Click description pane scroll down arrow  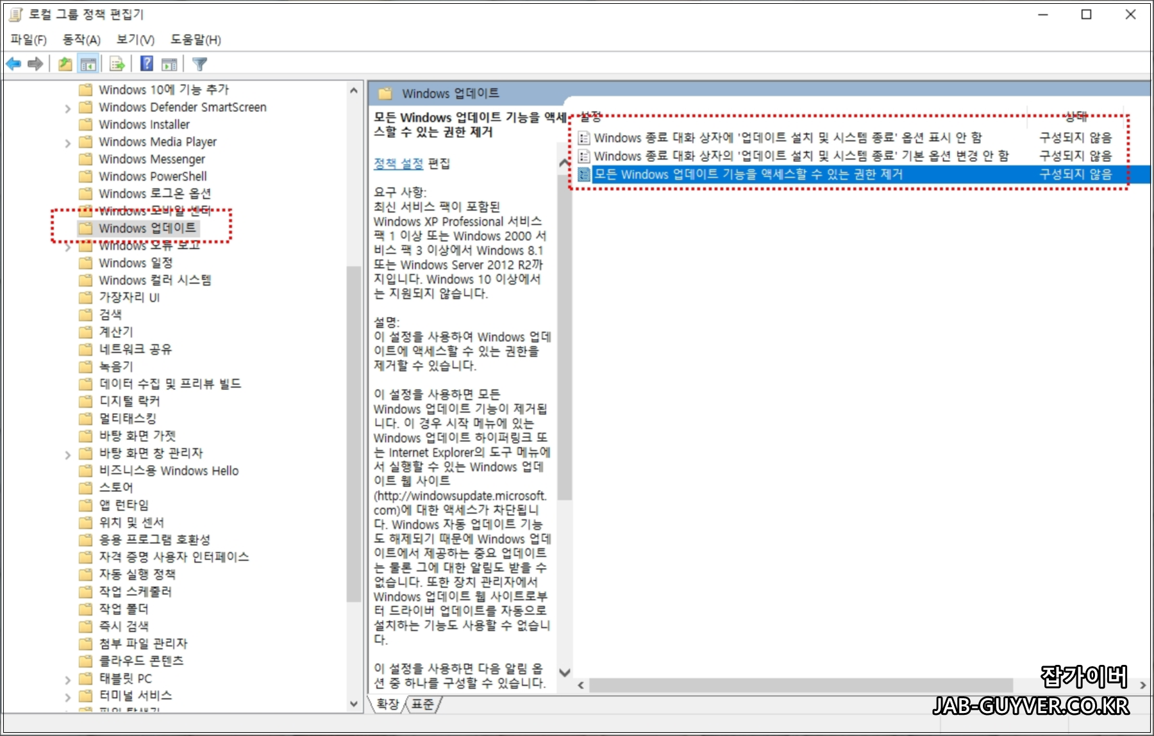564,673
